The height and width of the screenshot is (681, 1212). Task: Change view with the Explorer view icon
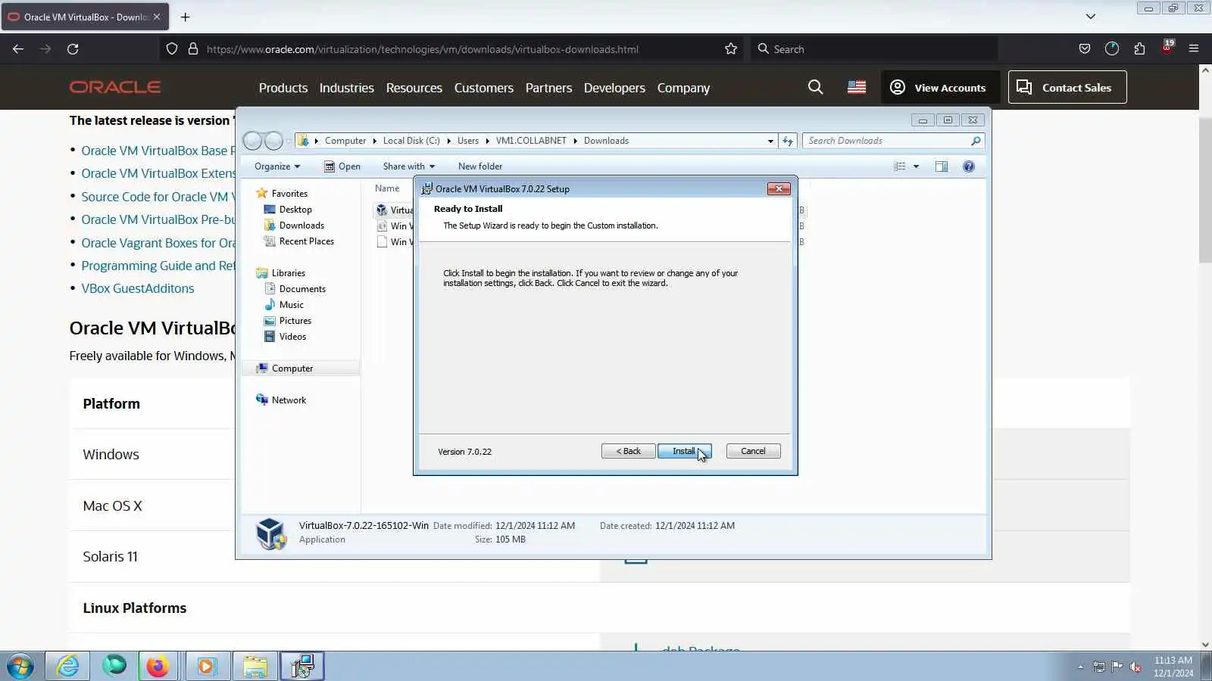[899, 166]
